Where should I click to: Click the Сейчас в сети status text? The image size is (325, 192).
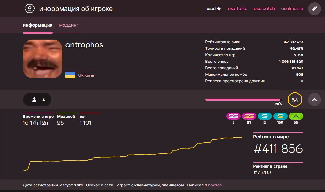100,185
